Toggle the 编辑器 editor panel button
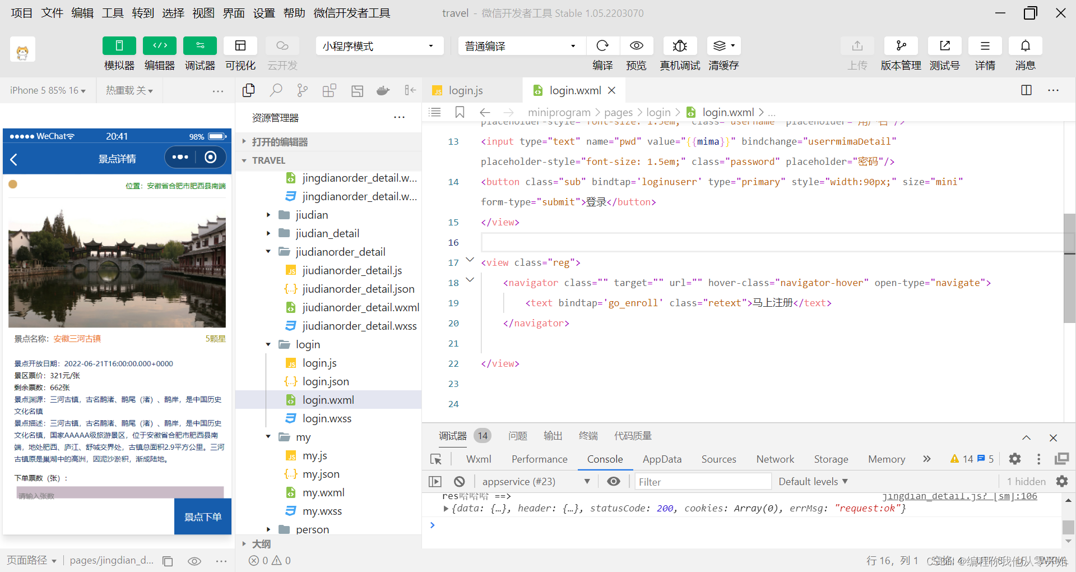Viewport: 1076px width, 572px height. coord(160,45)
